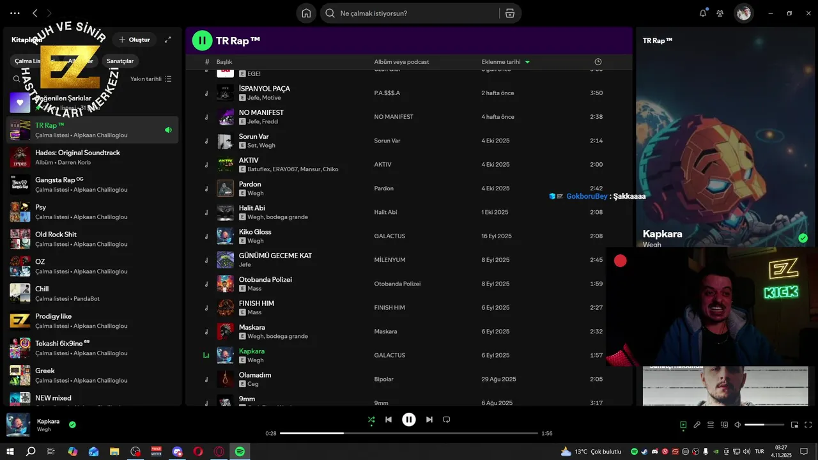This screenshot has width=818, height=460.
Task: Select the GÜNÜMÜ GECEME KAT track
Action: pyautogui.click(x=275, y=256)
